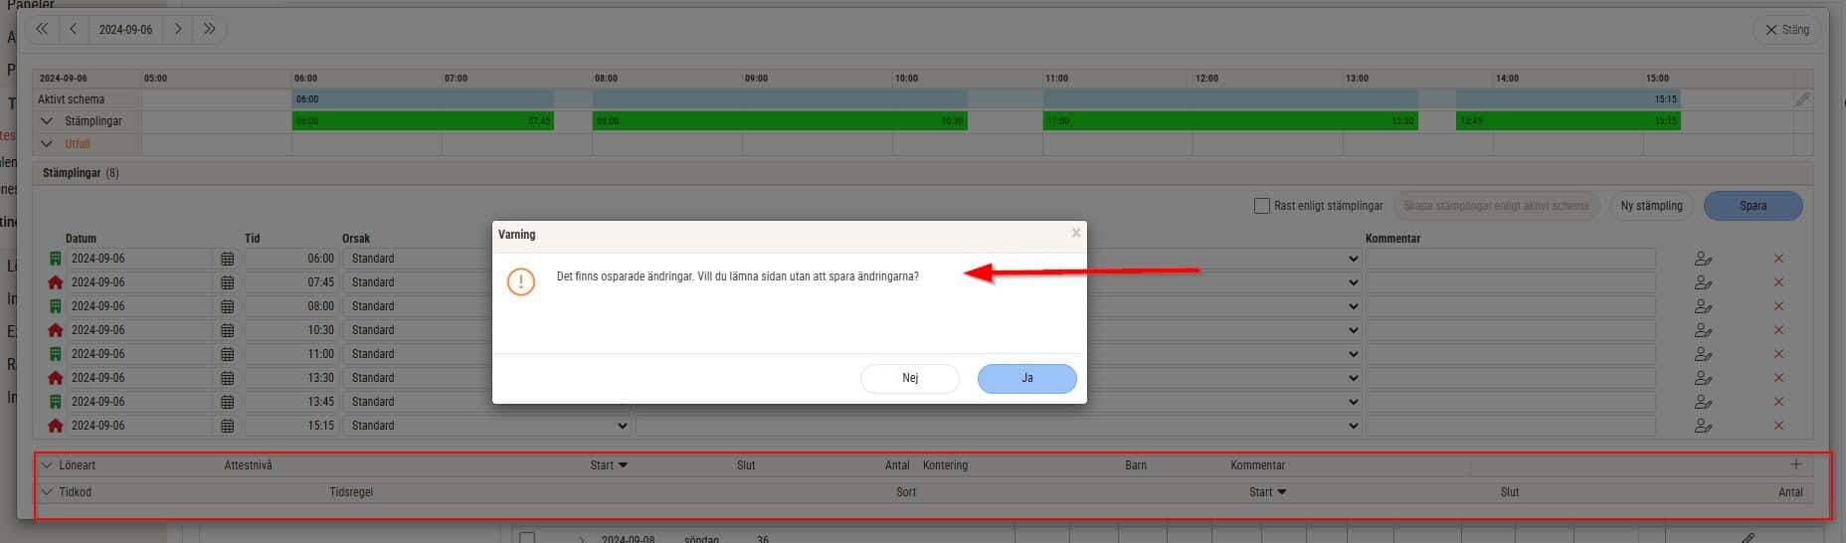This screenshot has width=1846, height=543.
Task: Go to previous day arrow
Action: coord(74,29)
